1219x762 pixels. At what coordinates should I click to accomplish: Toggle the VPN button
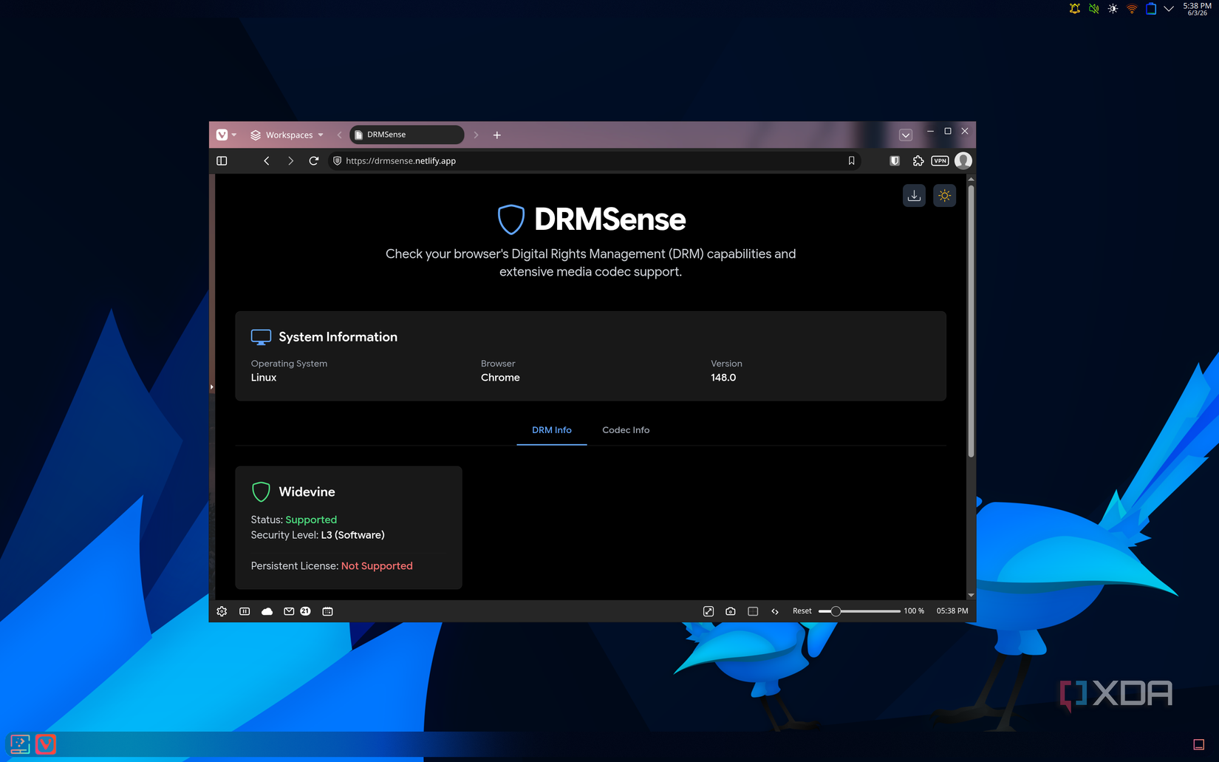940,160
